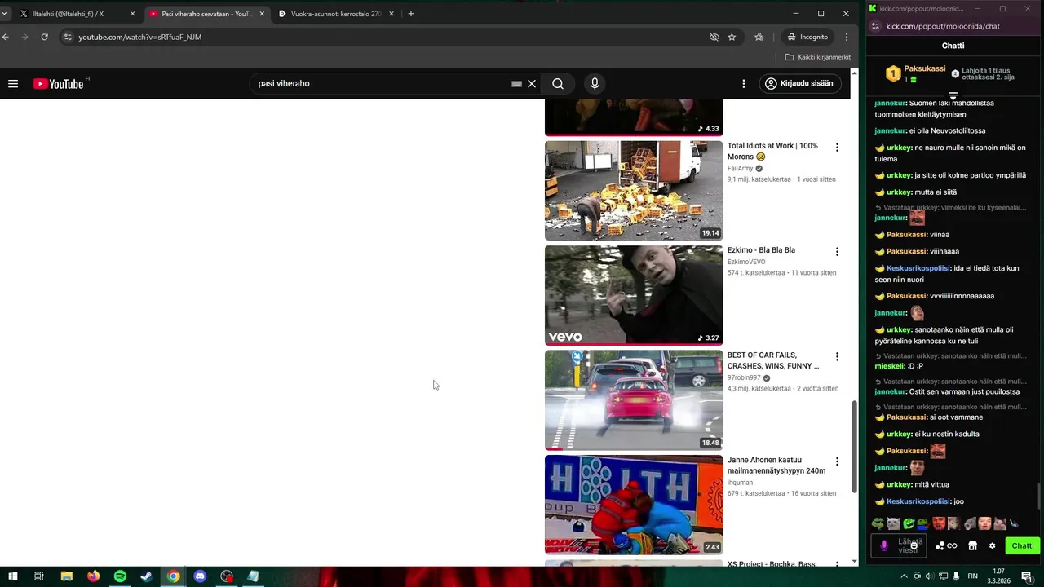
Task: Click Kirjaudu sisään sign-in button
Action: pyautogui.click(x=800, y=83)
